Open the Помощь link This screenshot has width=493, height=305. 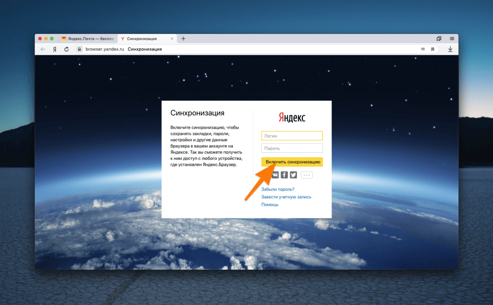coord(270,205)
